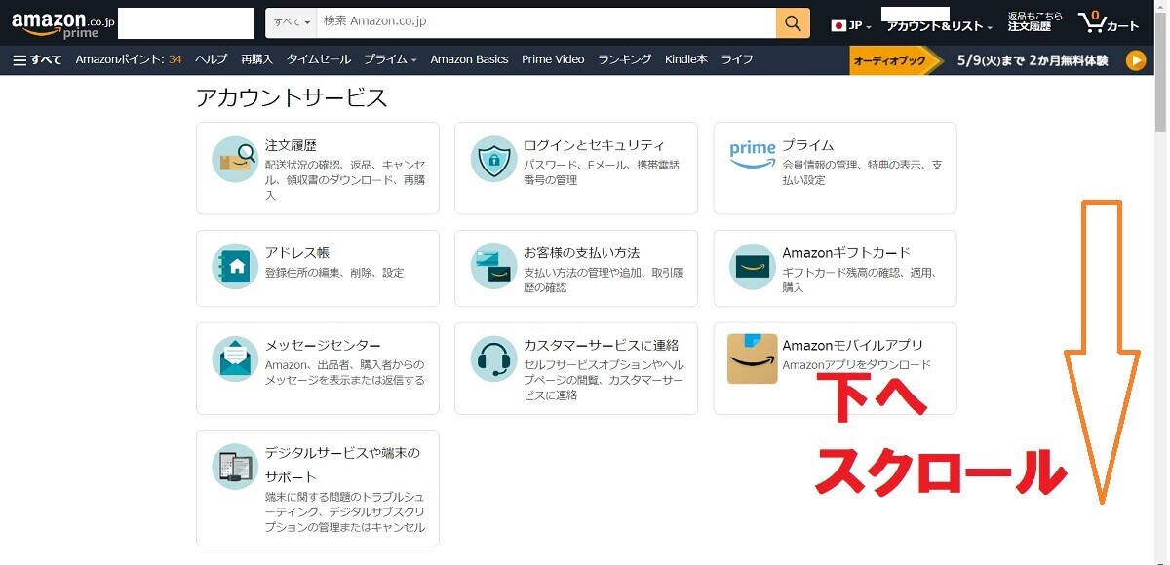Open the hamburger すべて menu
Image resolution: width=1170 pixels, height=565 pixels.
point(37,59)
